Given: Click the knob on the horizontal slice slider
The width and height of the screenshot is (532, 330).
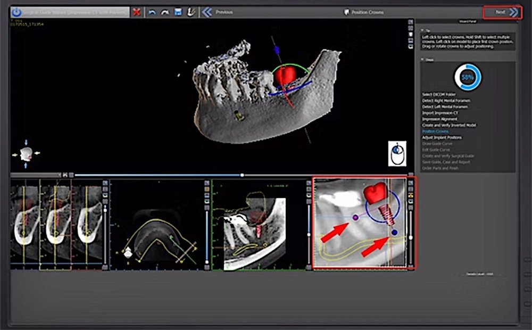Looking at the screenshot, I should 242,175.
